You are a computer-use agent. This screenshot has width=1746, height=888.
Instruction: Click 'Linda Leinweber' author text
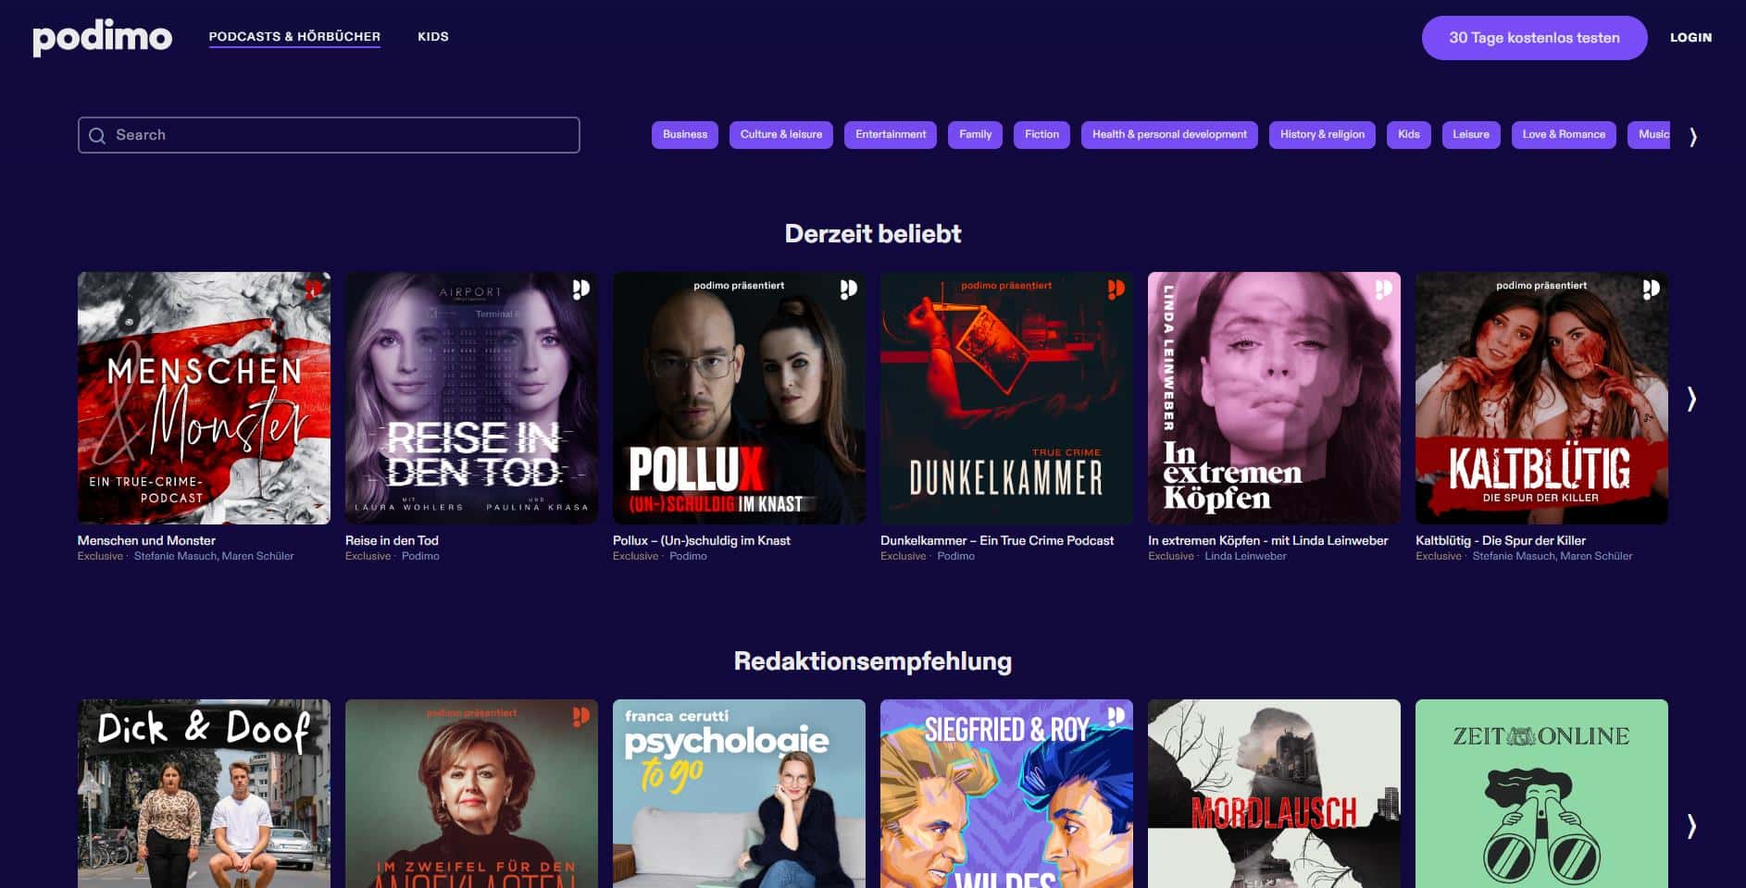(1245, 557)
